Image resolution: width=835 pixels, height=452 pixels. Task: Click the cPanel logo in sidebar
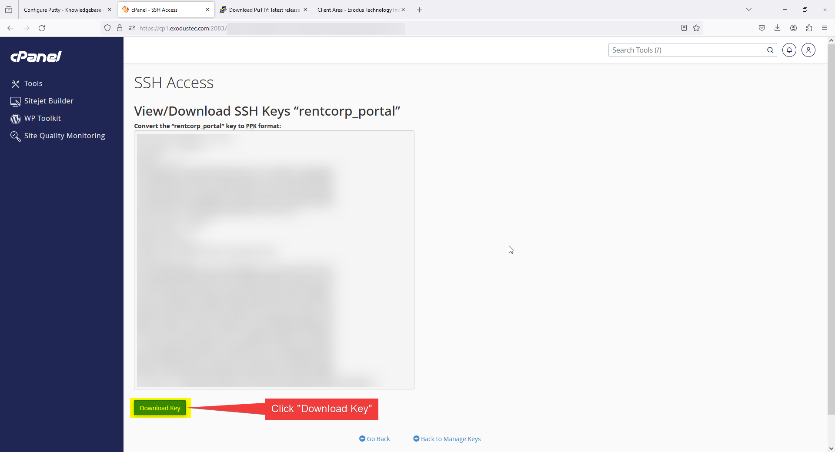tap(36, 56)
